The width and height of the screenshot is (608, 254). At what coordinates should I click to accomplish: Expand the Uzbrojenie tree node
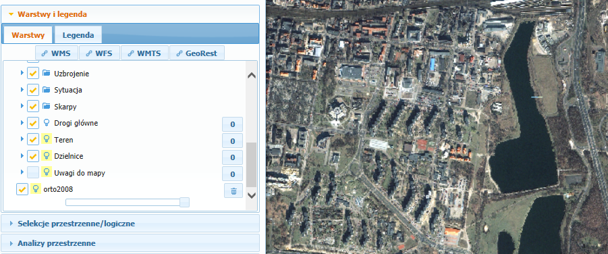(x=22, y=73)
